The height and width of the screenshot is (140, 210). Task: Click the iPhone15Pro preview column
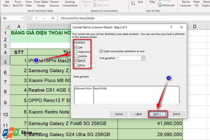pyautogui.click(x=84, y=95)
